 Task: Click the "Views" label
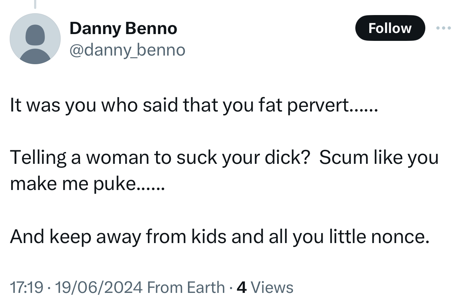(x=272, y=288)
